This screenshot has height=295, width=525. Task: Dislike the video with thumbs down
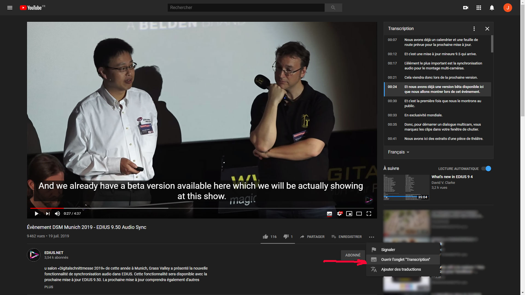288,237
